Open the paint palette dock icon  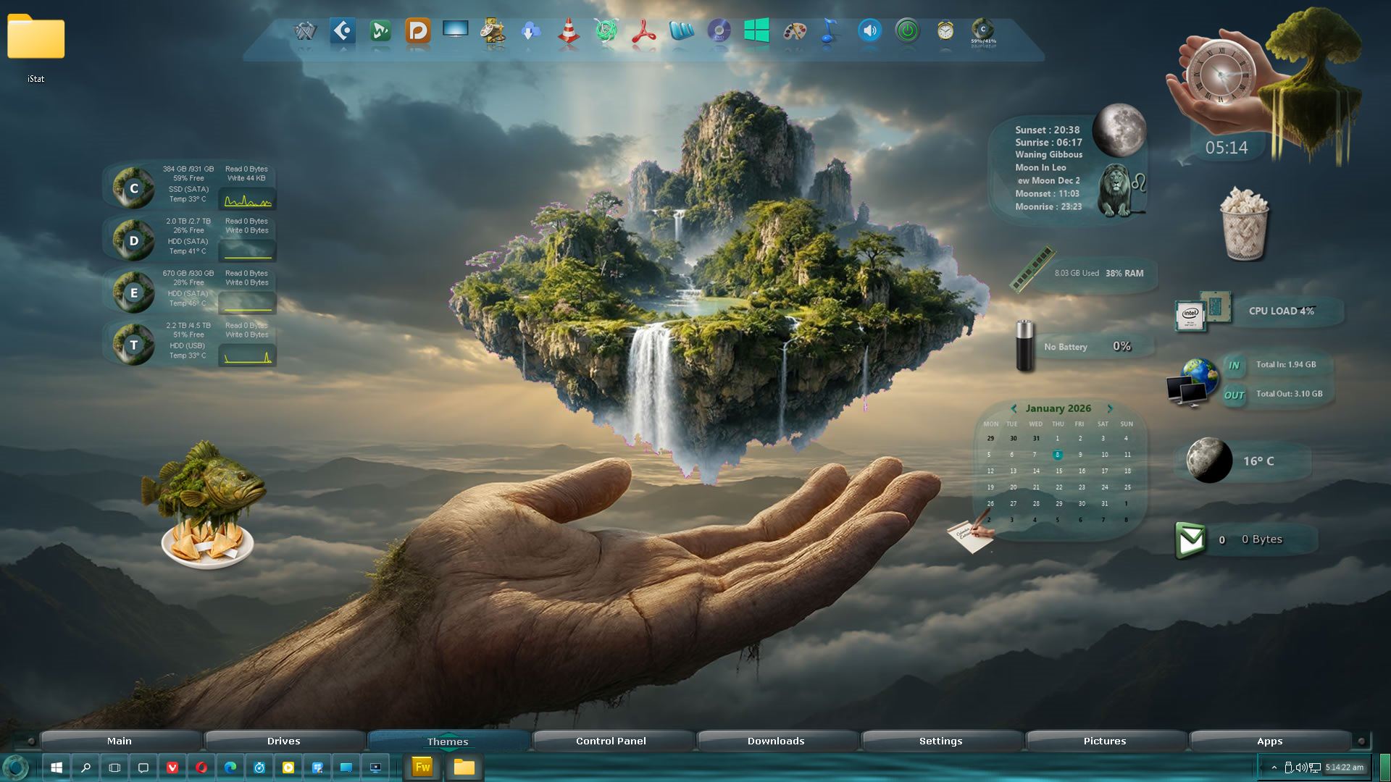point(795,31)
